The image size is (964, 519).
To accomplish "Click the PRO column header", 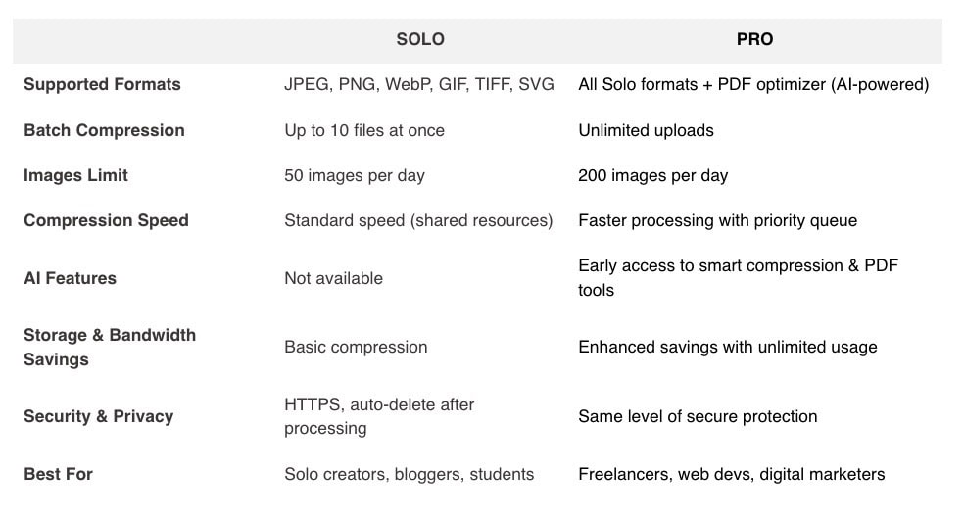I will [x=754, y=39].
